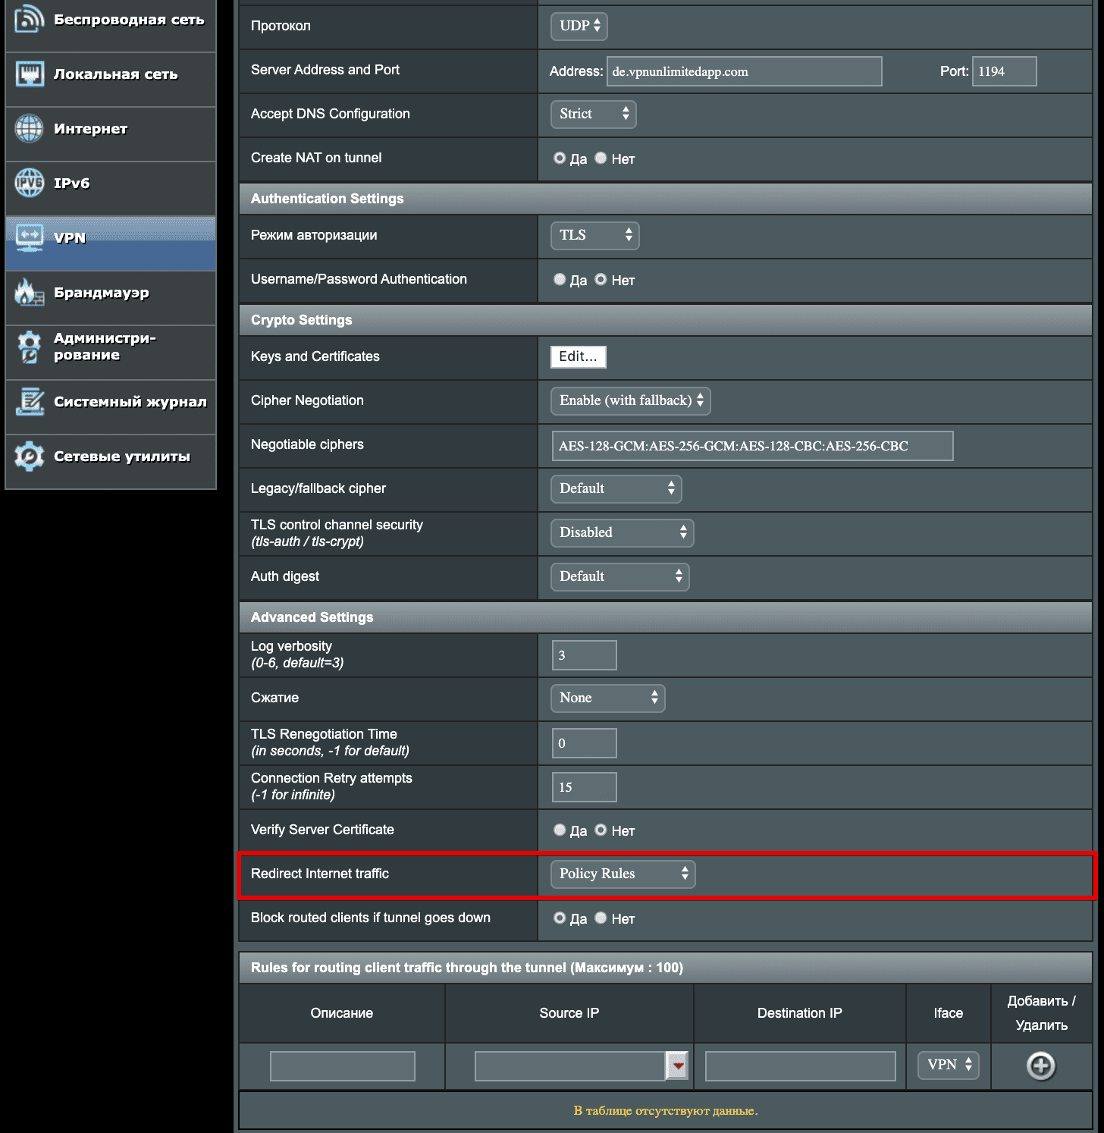Viewport: 1104px width, 1133px height.
Task: Set Create NAT on tunnel to Нет
Action: point(601,158)
